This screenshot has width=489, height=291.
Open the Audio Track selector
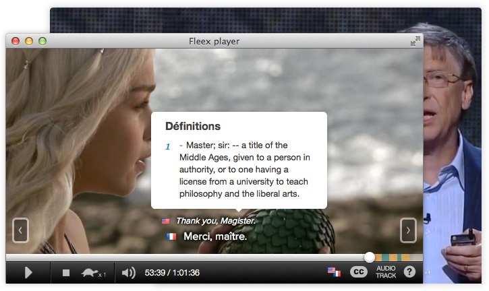click(386, 272)
